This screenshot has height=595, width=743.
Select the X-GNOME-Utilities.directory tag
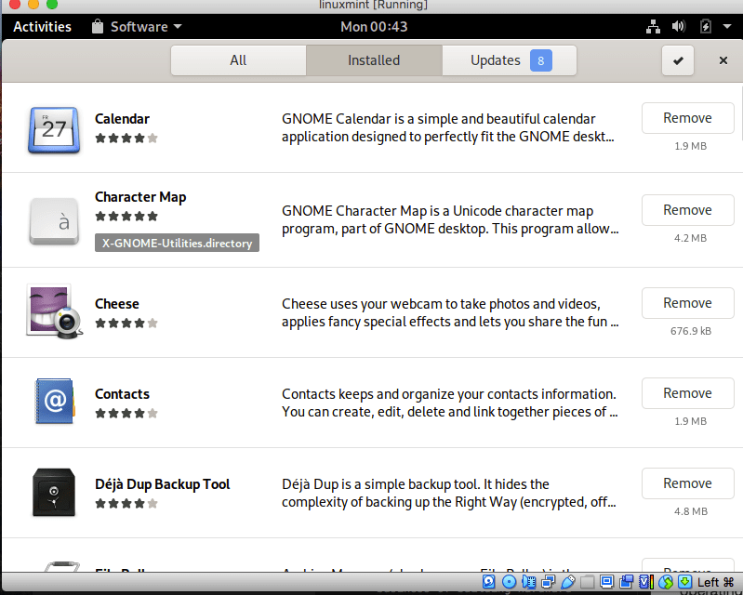[x=177, y=243]
